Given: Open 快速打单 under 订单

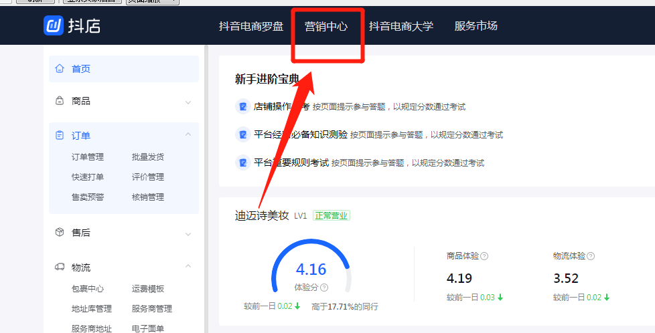Looking at the screenshot, I should click(x=88, y=177).
